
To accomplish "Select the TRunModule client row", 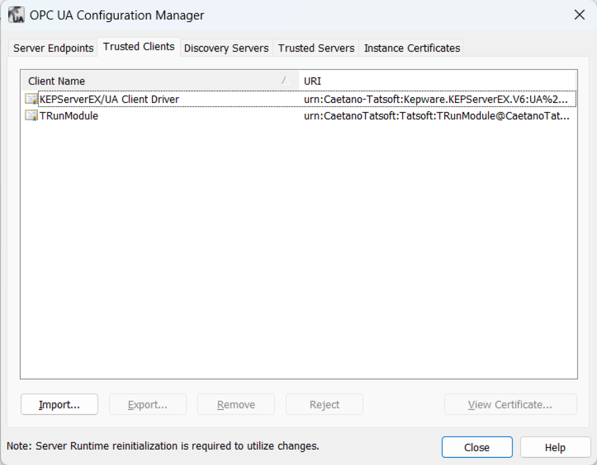I will click(x=69, y=116).
